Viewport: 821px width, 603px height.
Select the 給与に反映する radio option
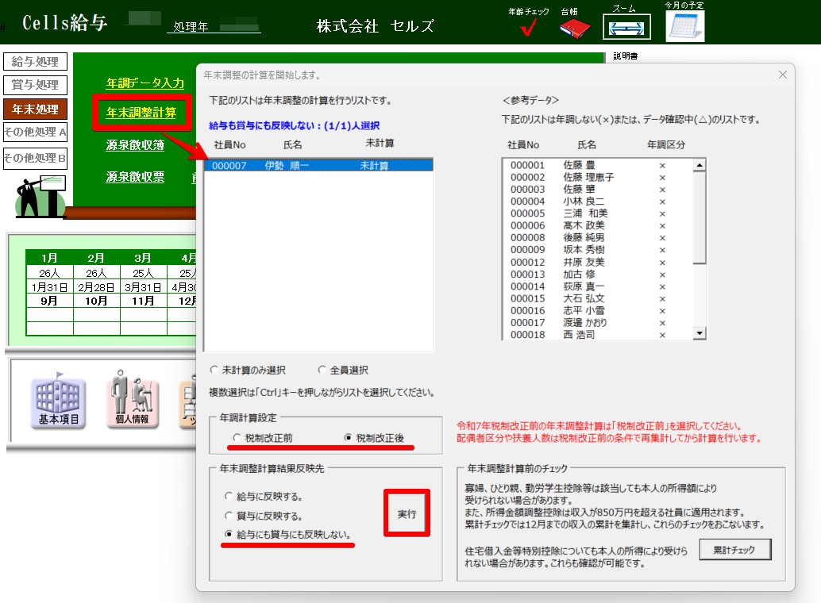pos(229,497)
